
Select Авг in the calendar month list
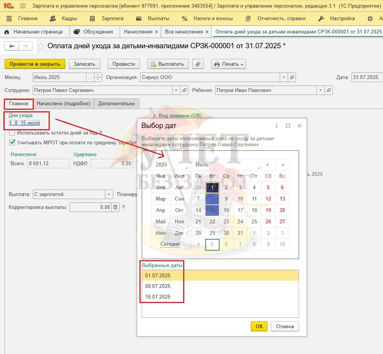tap(179, 187)
